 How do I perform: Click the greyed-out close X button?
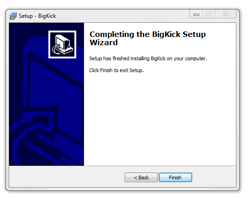[226, 14]
